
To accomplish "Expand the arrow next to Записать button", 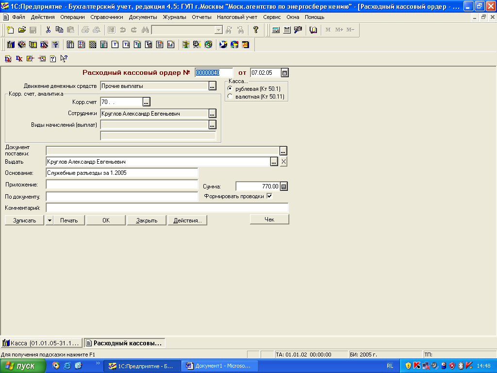I will (50, 220).
